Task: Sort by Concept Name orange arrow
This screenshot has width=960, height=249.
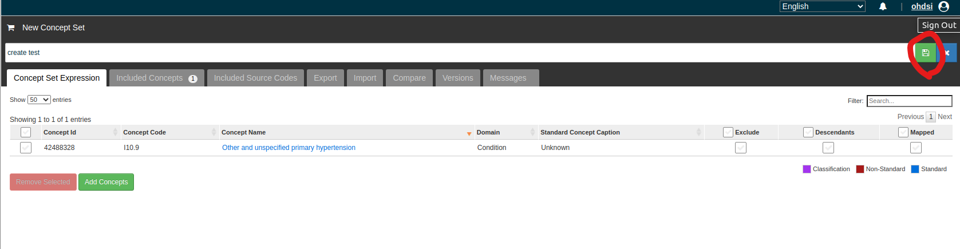Action: pos(469,133)
